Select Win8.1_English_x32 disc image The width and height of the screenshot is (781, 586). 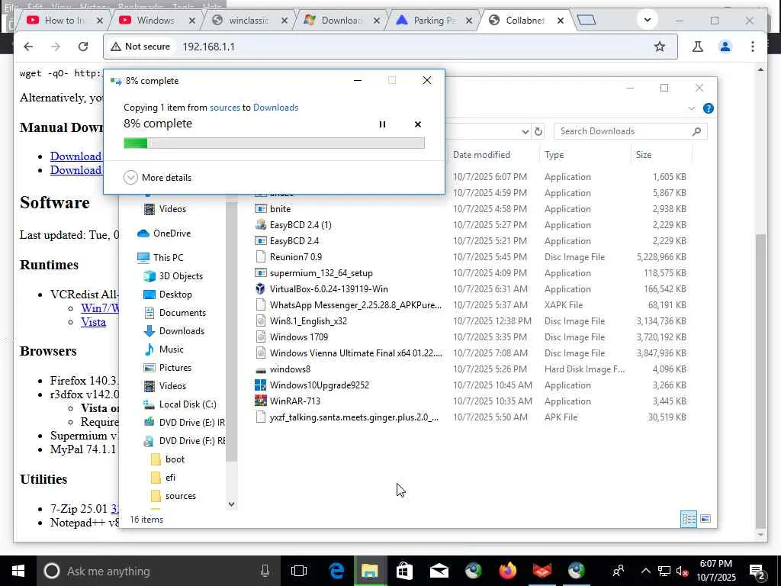308,321
